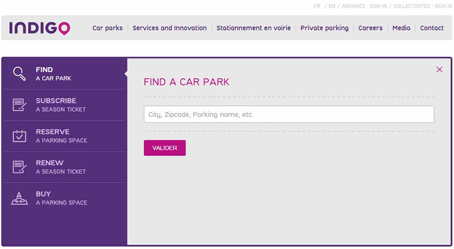Viewport: 454px width, 249px height.
Task: Switch language to FR
Action: coord(317,6)
